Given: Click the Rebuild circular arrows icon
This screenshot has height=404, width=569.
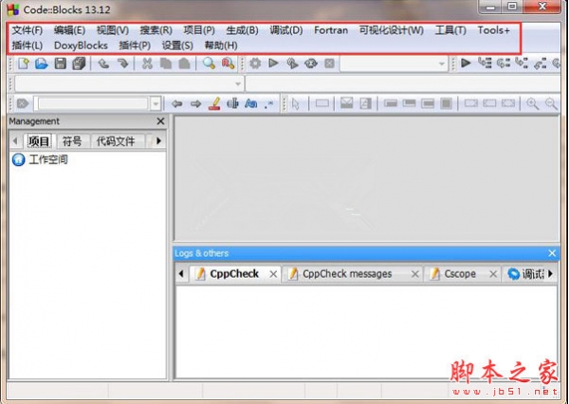Looking at the screenshot, I should click(311, 64).
